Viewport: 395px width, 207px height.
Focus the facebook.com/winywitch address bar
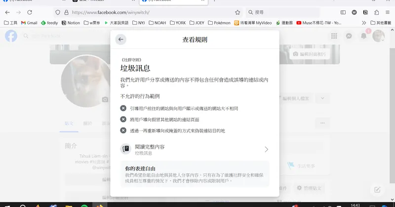(x=149, y=12)
